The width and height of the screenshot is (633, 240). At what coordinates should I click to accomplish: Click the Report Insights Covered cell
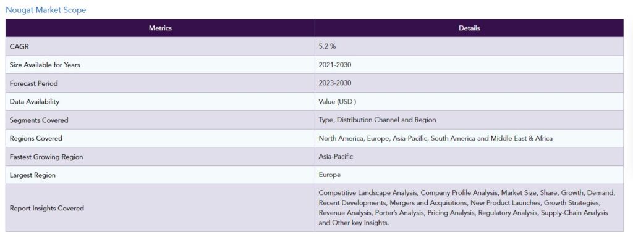160,208
